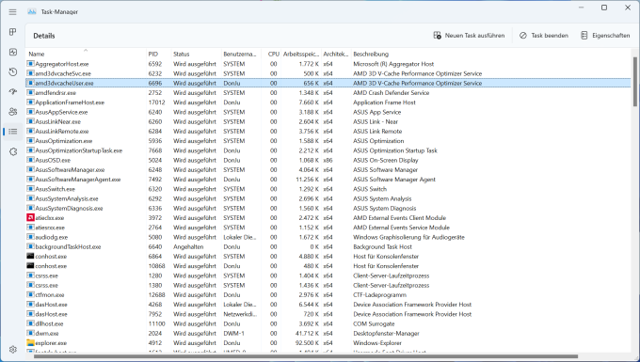
Task: Click the explorer.exe folder icon
Action: (30, 343)
